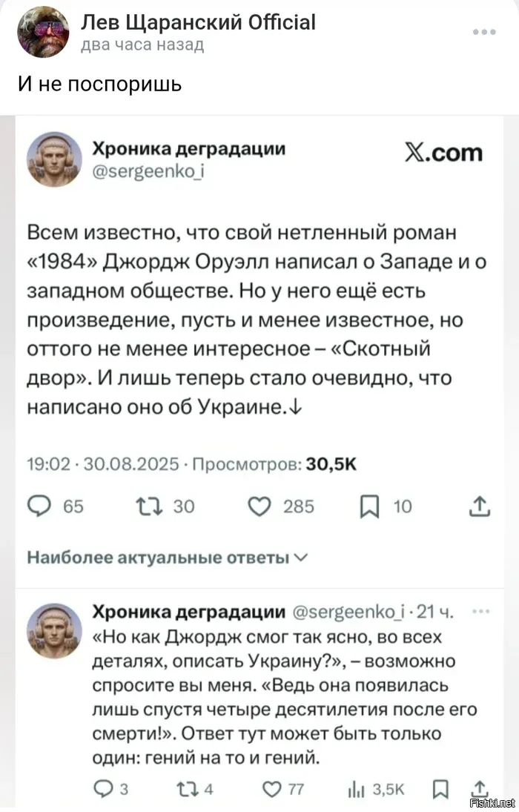Click the два часа назад timestamp
This screenshot has width=519, height=812.
(x=142, y=45)
